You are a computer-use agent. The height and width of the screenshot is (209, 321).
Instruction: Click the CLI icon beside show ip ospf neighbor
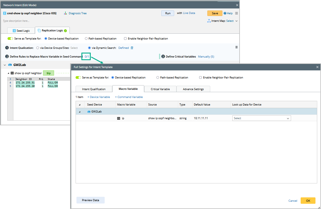(12, 73)
